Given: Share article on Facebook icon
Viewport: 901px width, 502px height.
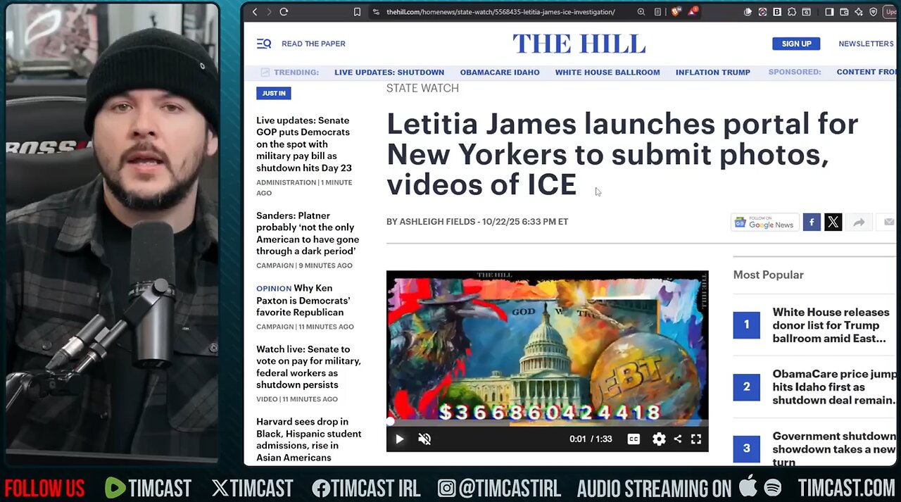Looking at the screenshot, I should (812, 222).
